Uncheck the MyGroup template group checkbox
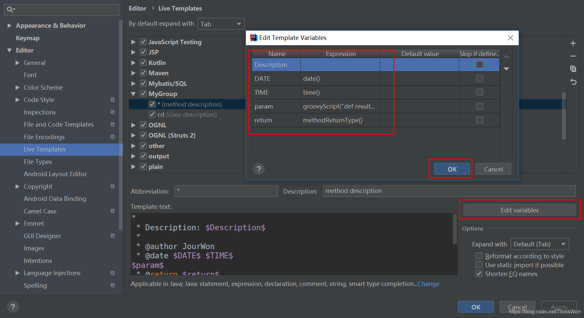Viewport: 584px width, 318px height. click(x=143, y=94)
